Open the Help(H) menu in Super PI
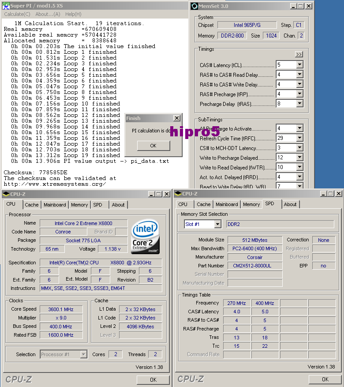This screenshot has width=344, height=387. (x=73, y=14)
